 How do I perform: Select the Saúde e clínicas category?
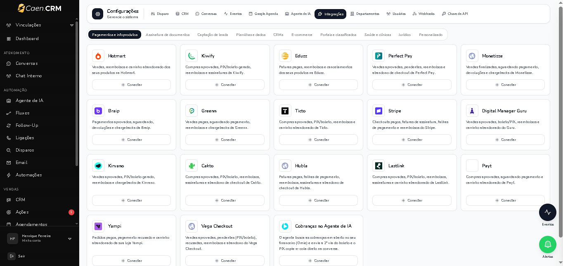point(378,35)
